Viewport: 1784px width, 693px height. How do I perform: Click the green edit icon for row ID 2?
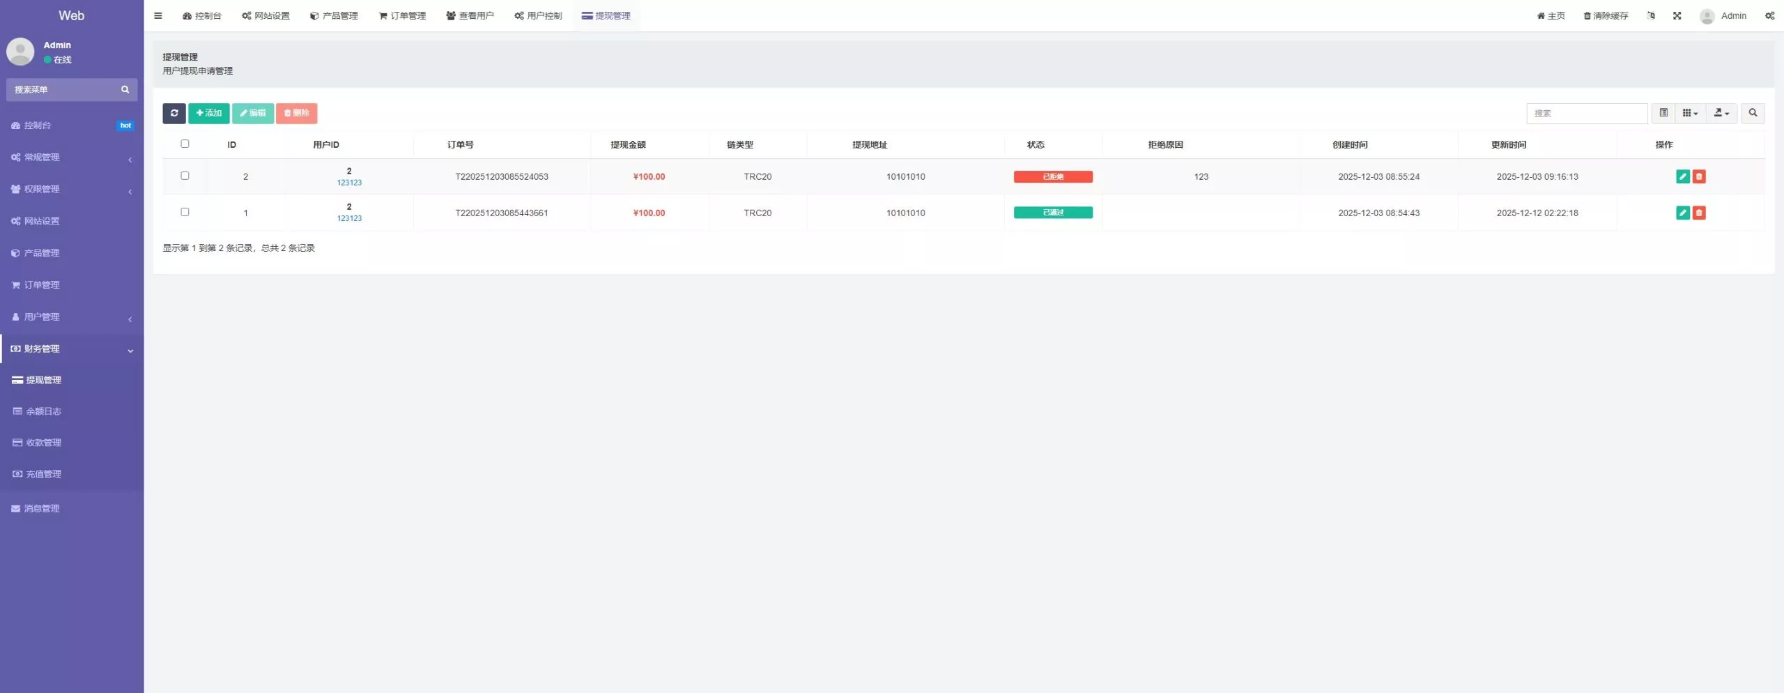click(1682, 176)
